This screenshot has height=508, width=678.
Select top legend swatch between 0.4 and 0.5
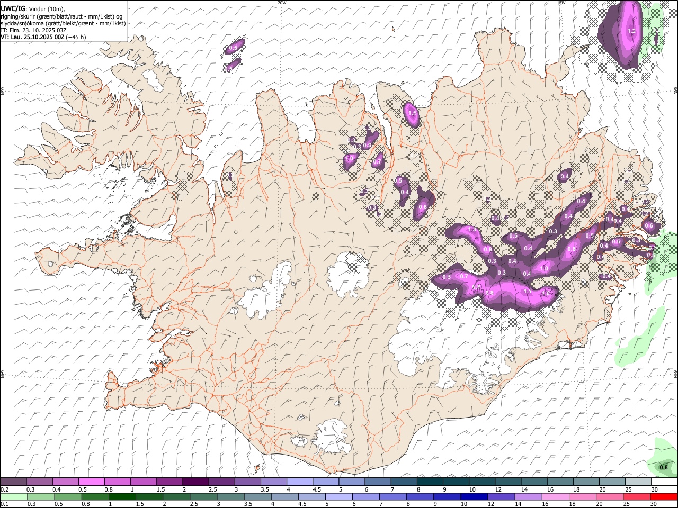pyautogui.click(x=66, y=482)
